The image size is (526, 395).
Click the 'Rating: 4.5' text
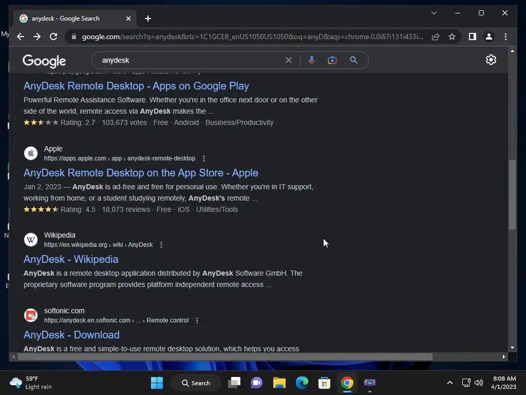[78, 210]
